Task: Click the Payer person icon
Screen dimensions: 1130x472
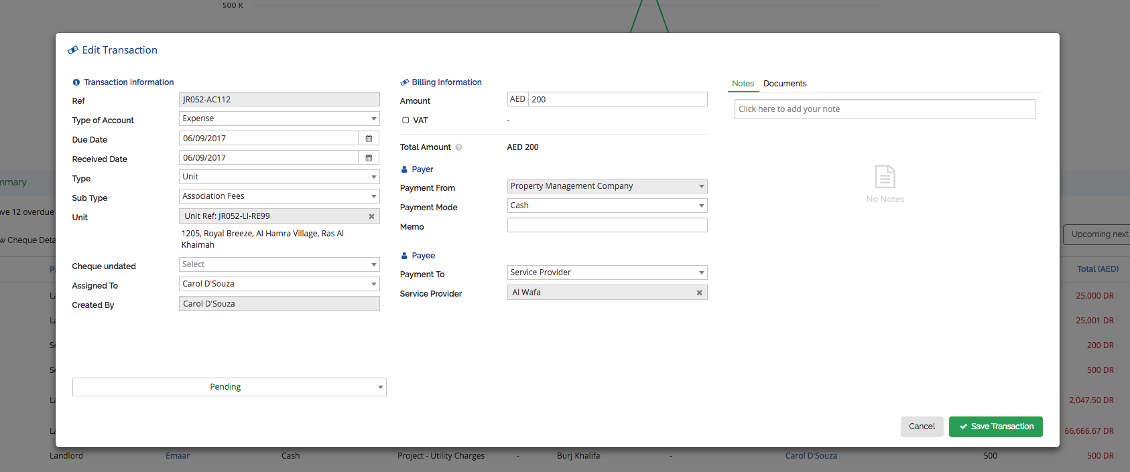Action: tap(404, 169)
